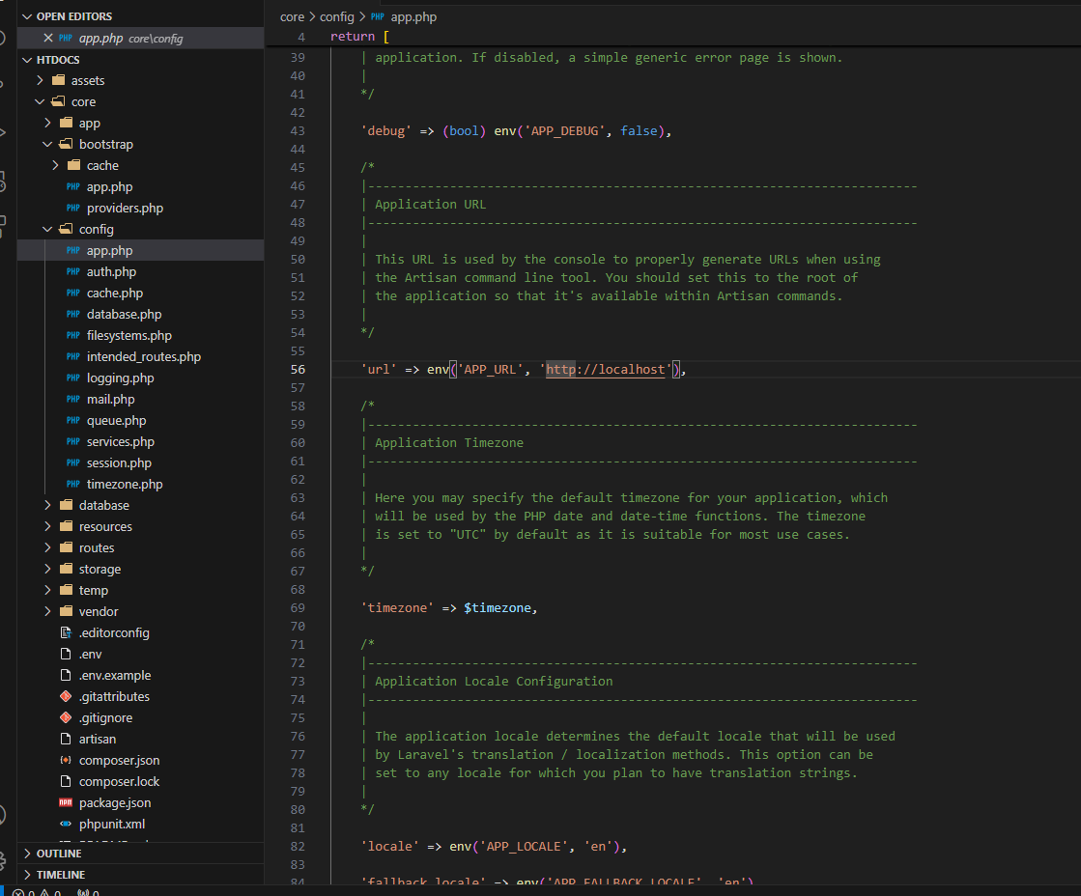Click the .editorconfig file icon
Viewport: 1081px width, 896px height.
point(67,632)
